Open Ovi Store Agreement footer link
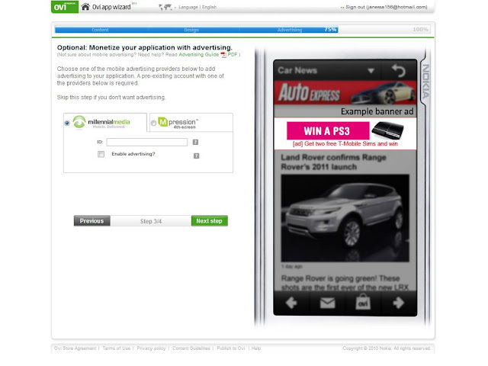 pos(75,348)
